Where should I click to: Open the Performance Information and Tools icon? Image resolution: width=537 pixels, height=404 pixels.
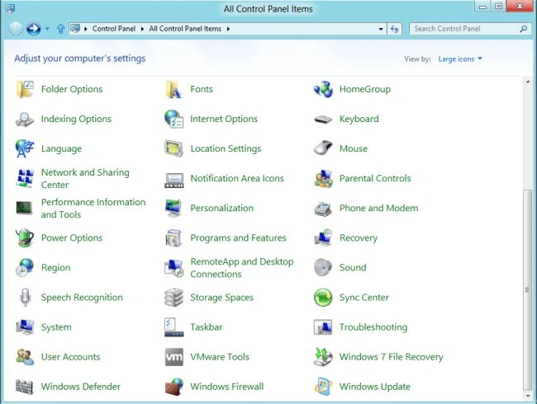tap(24, 208)
